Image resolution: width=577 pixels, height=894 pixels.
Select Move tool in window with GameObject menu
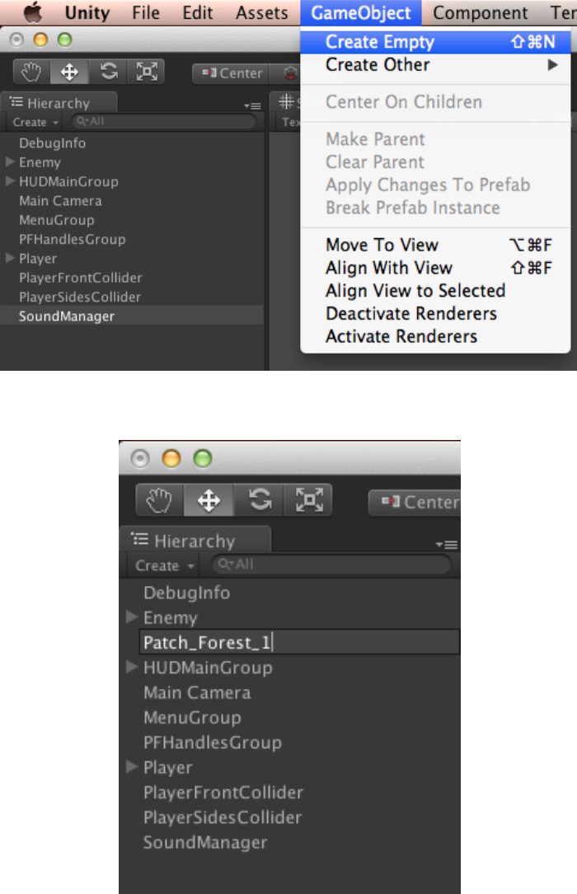(69, 72)
